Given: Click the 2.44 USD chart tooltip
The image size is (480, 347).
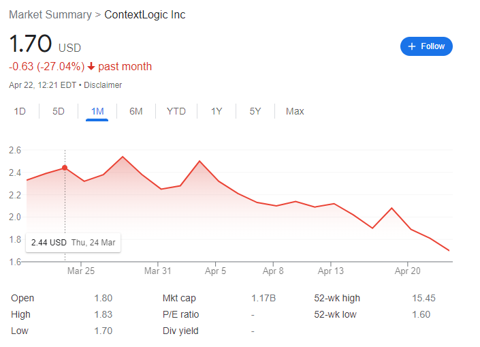Looking at the screenshot, I should (74, 243).
